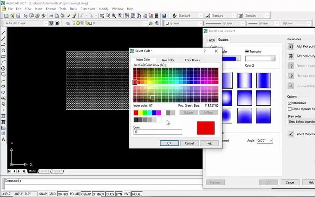Open the Dimension menu

coord(88,9)
